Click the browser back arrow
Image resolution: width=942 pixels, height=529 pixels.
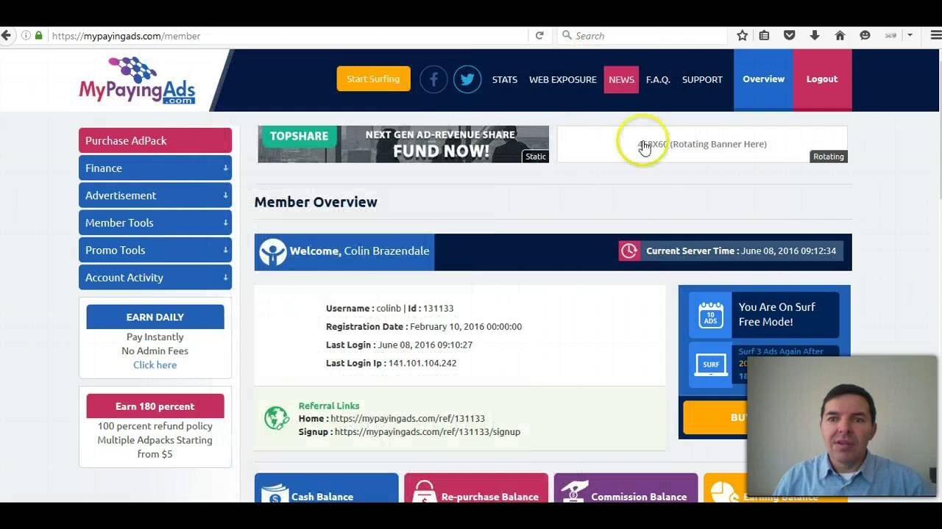[x=6, y=35]
